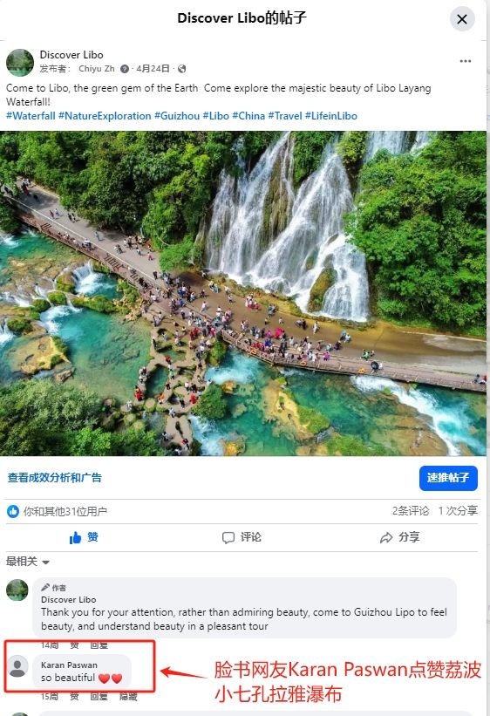Viewport: 490px width, 716px height.
Task: Click the Discover Libo page avatar
Action: 20,63
